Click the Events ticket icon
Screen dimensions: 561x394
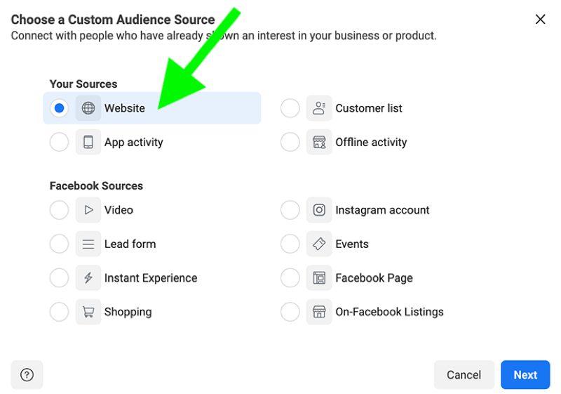tap(319, 244)
